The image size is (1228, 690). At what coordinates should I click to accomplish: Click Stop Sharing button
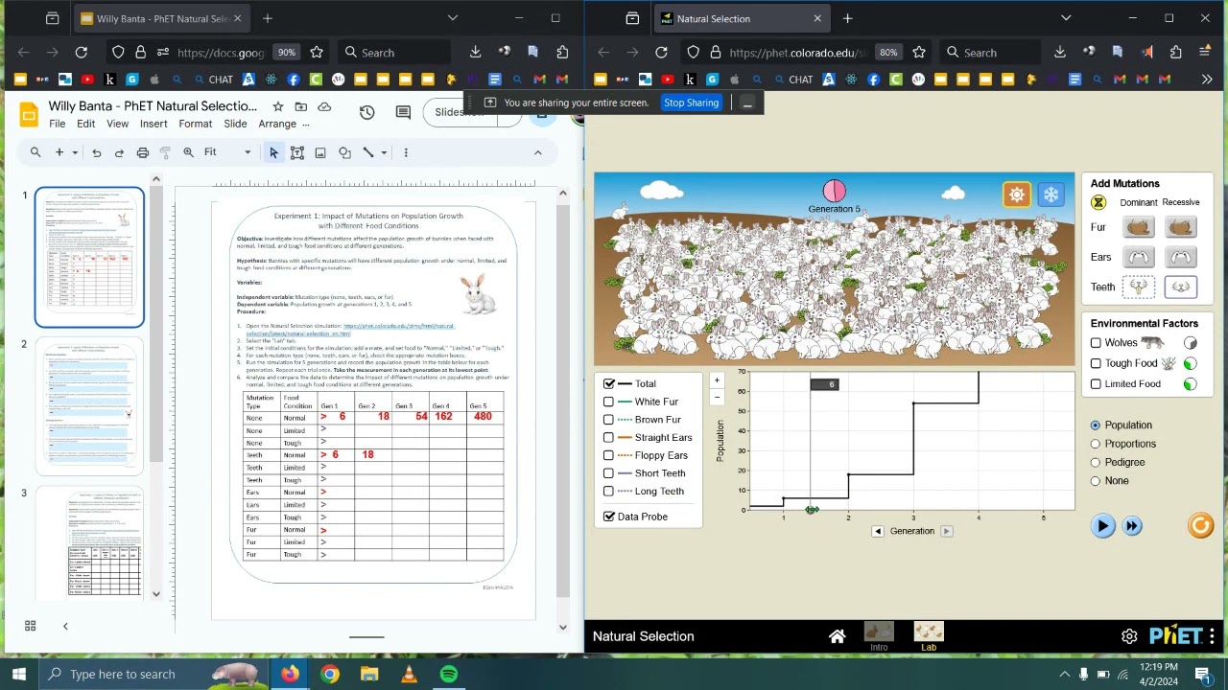[691, 103]
